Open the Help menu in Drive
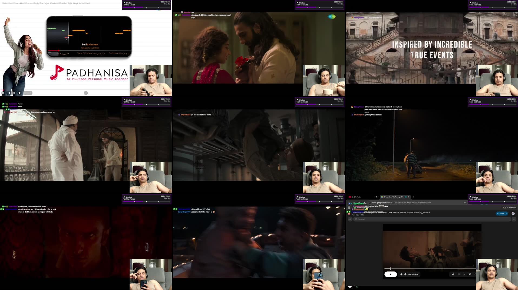 362,215
